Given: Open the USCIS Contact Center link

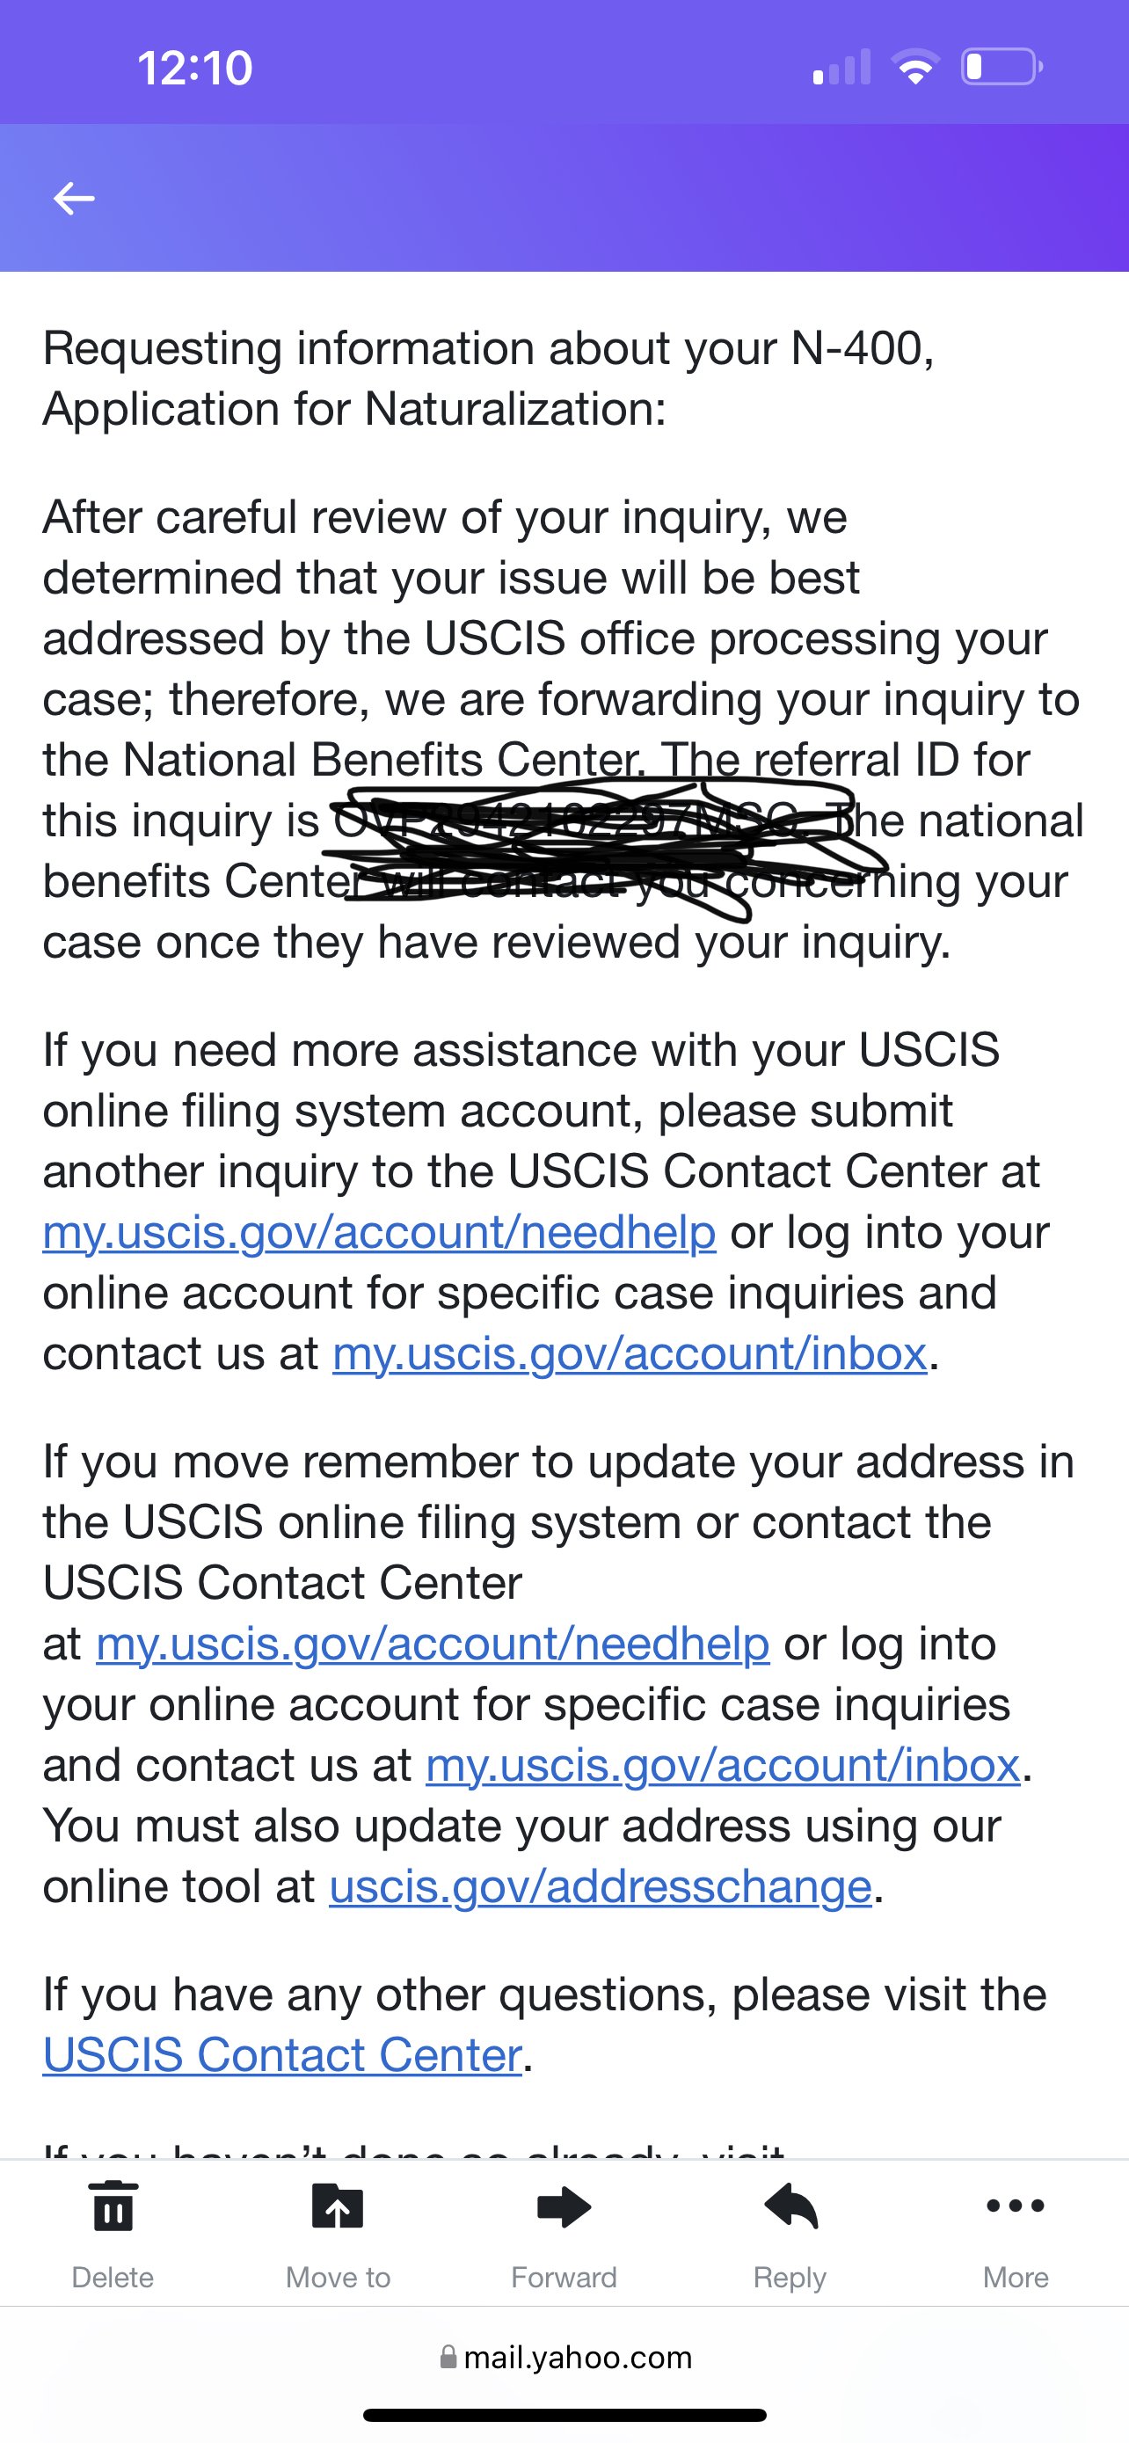Looking at the screenshot, I should 282,2055.
